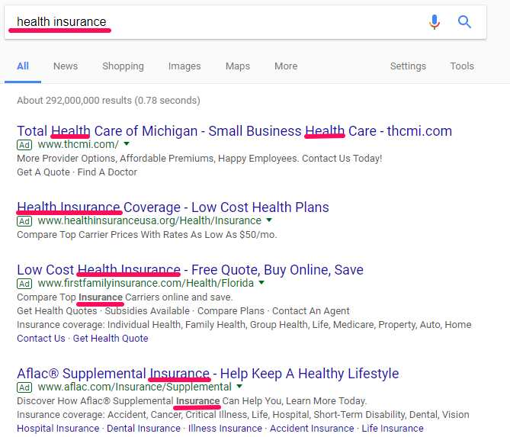Click the search box containing health insurance
The height and width of the screenshot is (437, 510).
[x=213, y=22]
